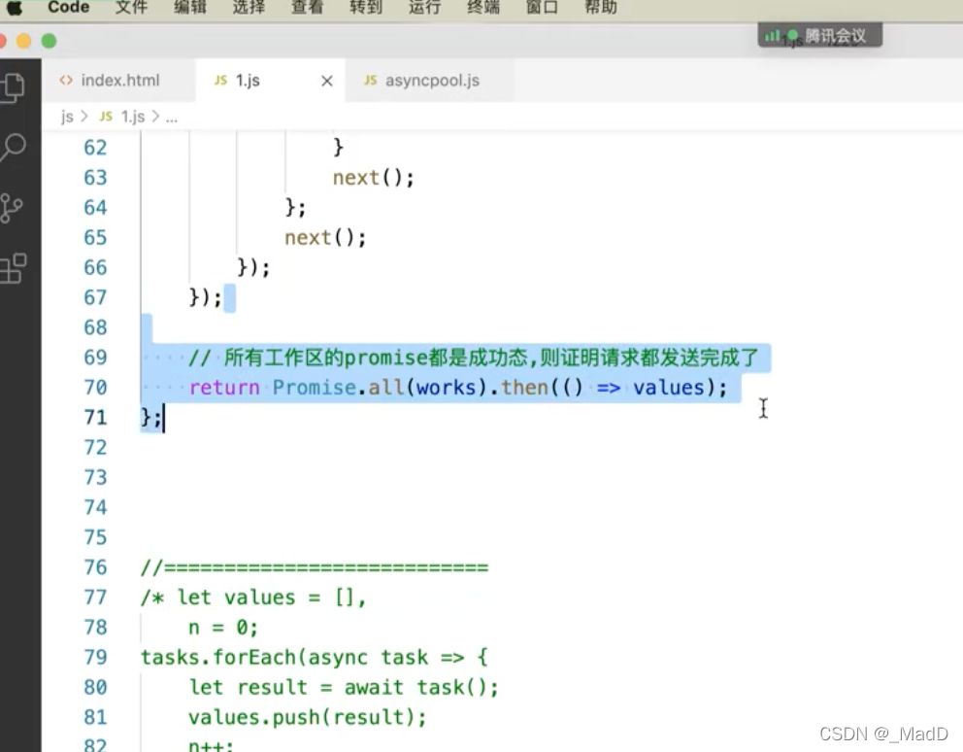Click line number 63 in gutter
Viewport: 963px width, 752px height.
[x=95, y=178]
